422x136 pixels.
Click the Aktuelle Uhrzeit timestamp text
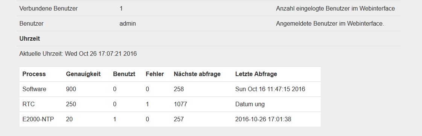click(x=78, y=53)
